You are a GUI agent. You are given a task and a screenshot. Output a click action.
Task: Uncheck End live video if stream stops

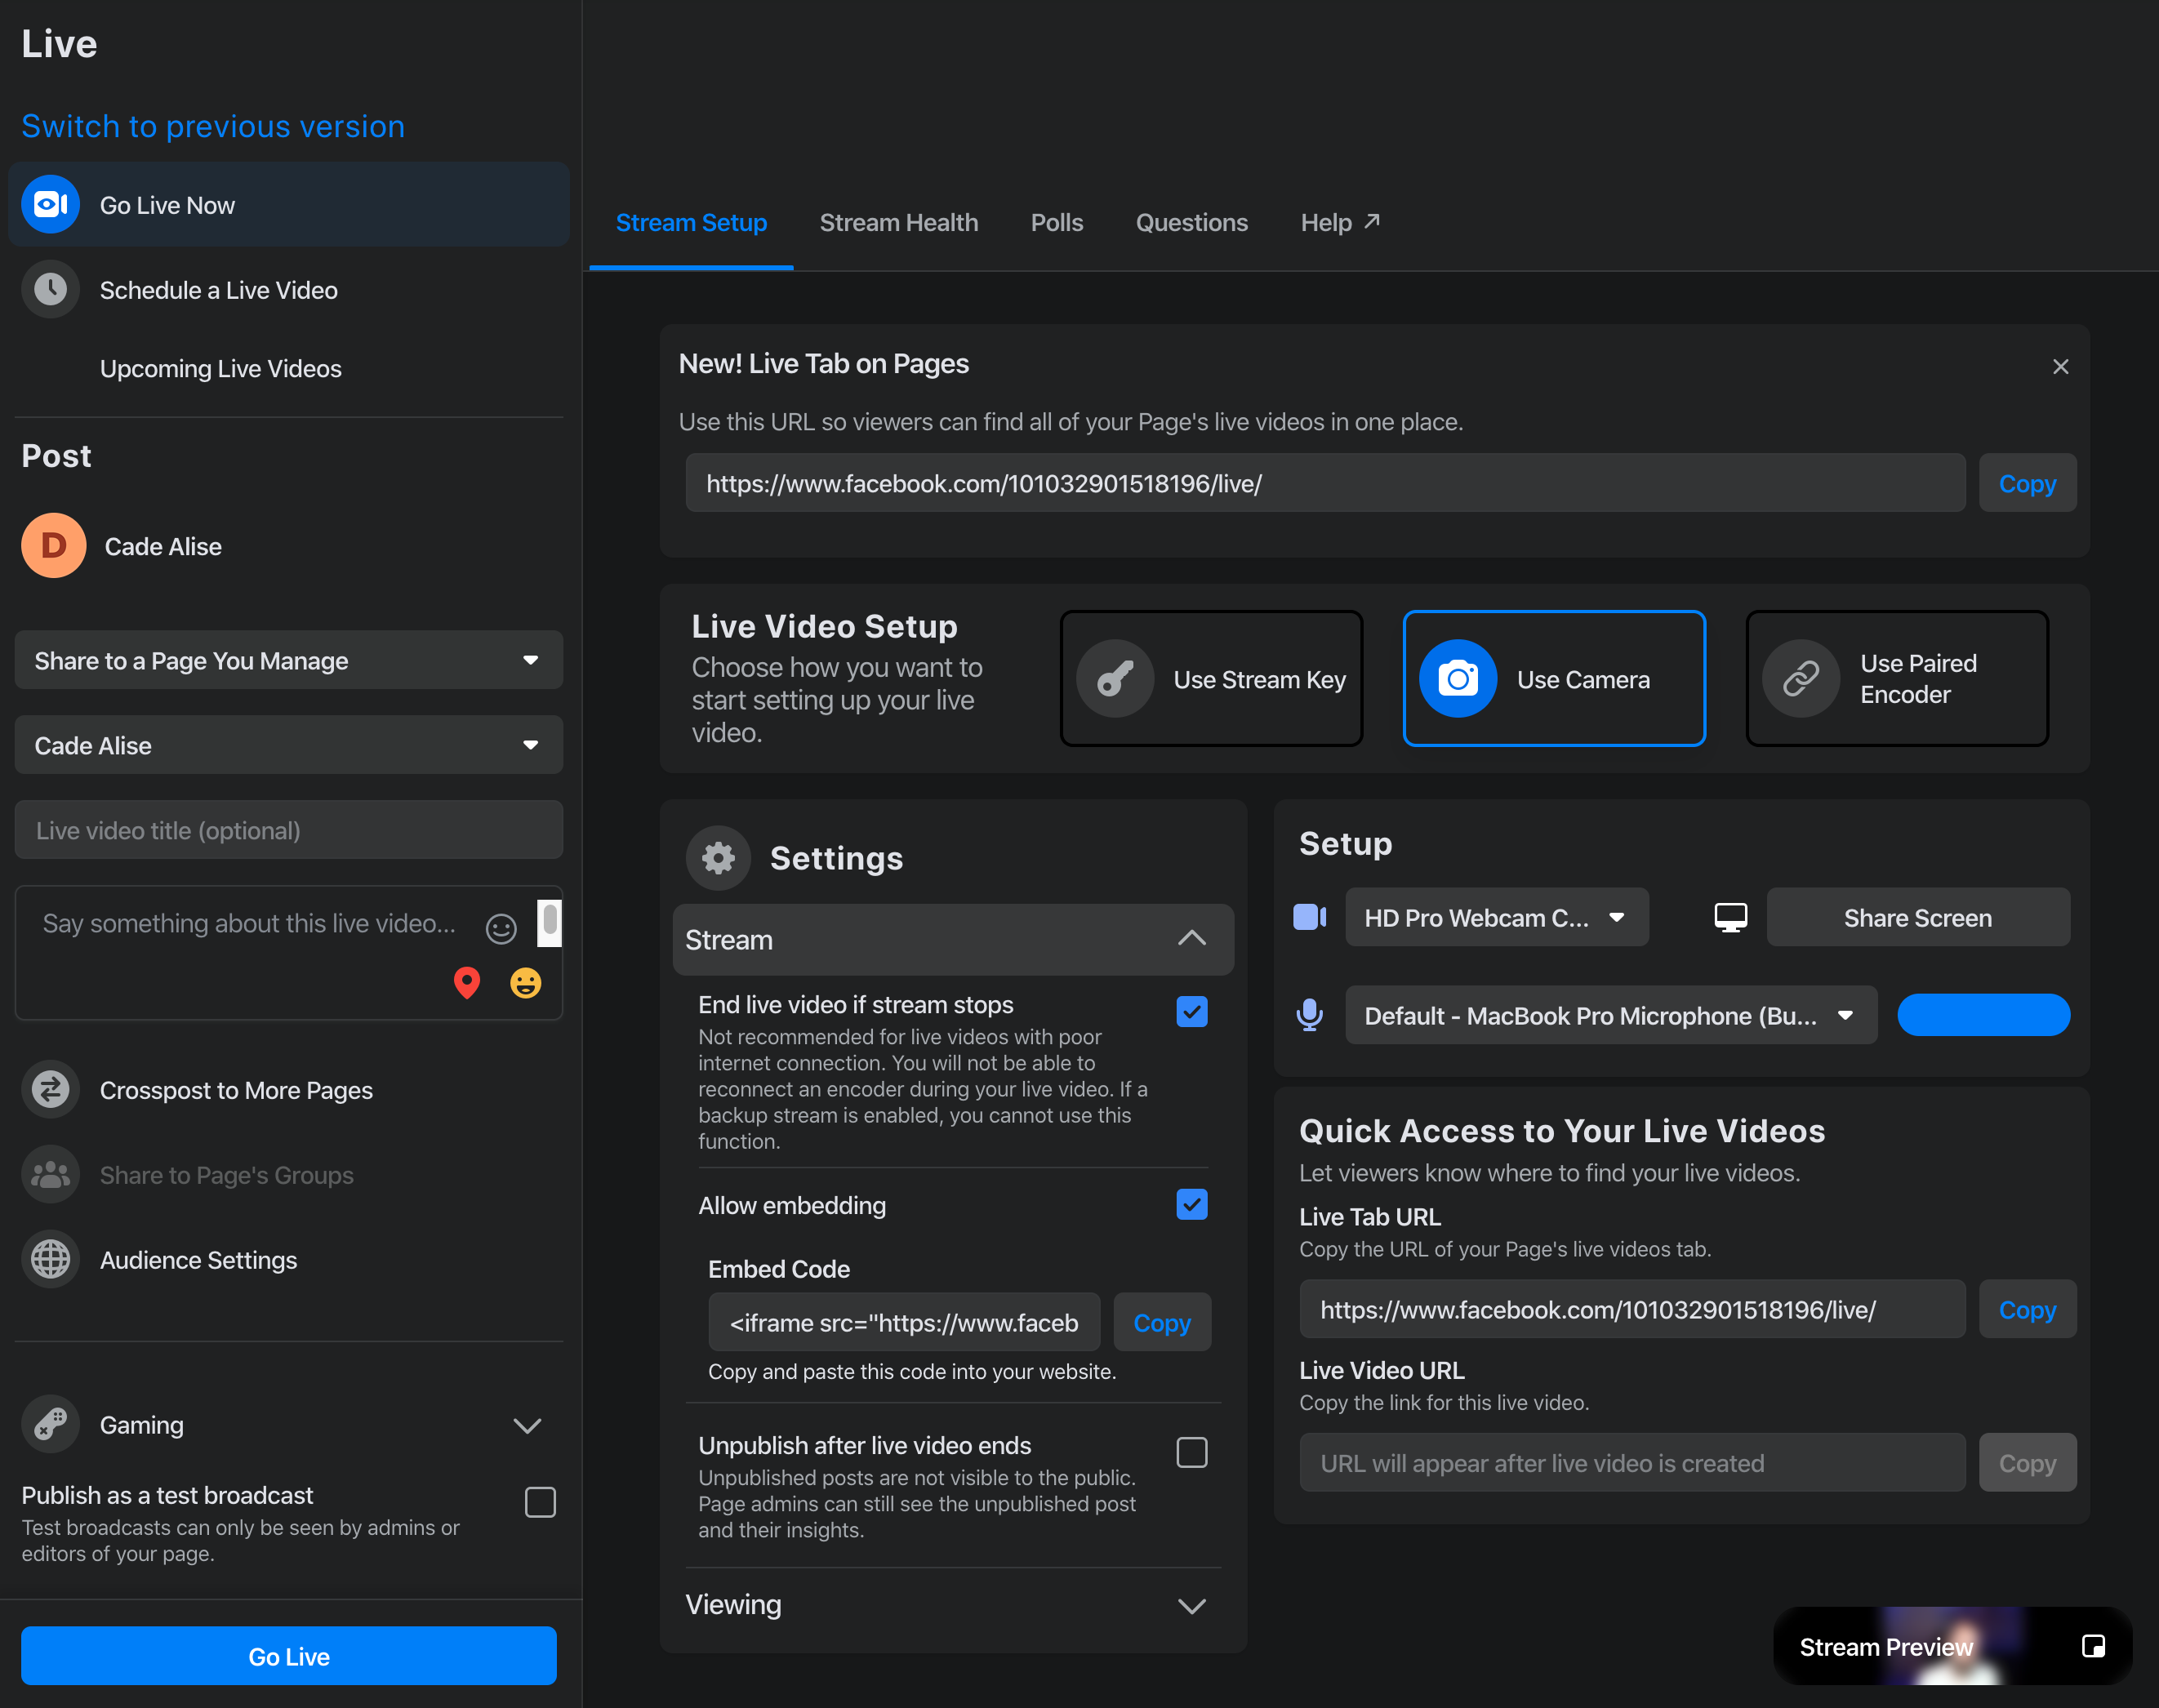click(1192, 1012)
